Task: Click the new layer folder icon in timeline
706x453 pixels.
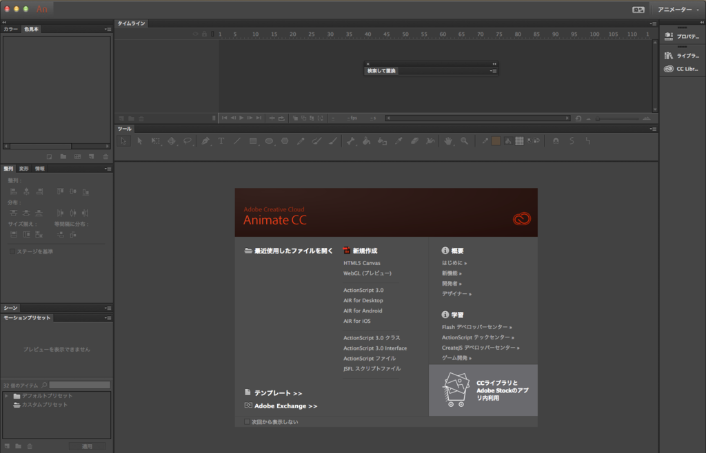Action: (132, 118)
